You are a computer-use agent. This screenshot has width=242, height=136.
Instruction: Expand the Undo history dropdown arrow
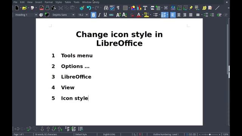(x=93, y=8)
